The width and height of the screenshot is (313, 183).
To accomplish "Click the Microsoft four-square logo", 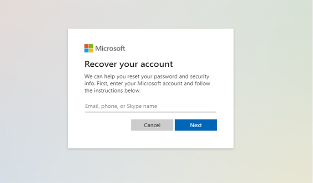I will pos(88,48).
